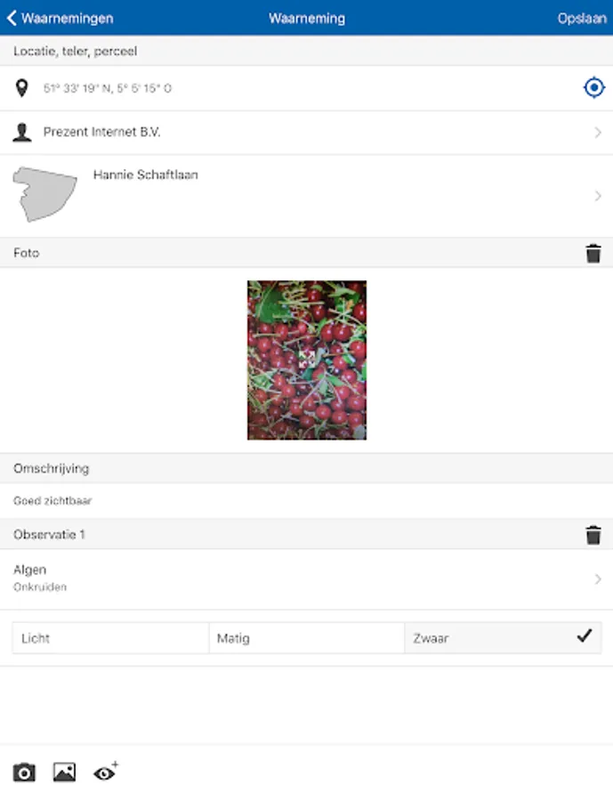Tap the grower person icon
The height and width of the screenshot is (801, 613).
pyautogui.click(x=21, y=132)
